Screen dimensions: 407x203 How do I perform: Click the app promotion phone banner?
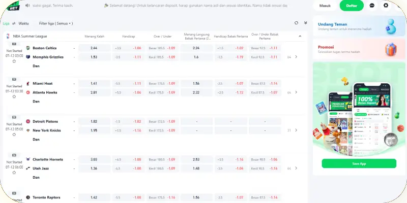[x=359, y=109]
